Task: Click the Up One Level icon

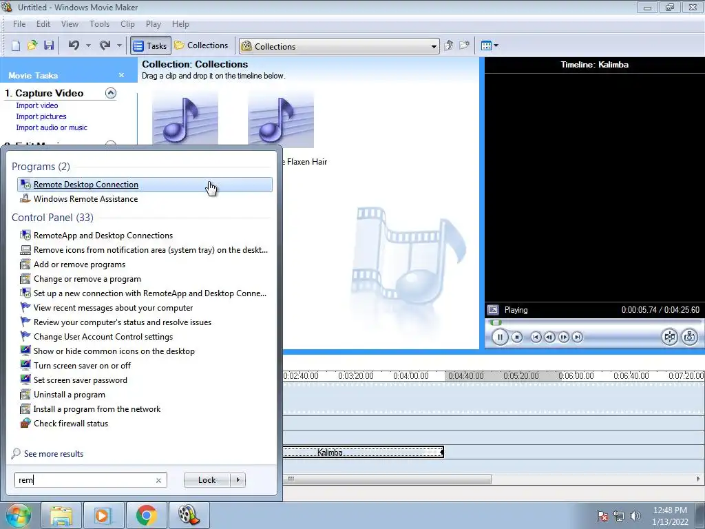Action: click(x=448, y=45)
